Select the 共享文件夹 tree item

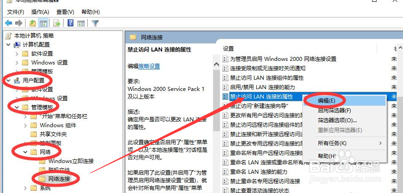(x=53, y=134)
